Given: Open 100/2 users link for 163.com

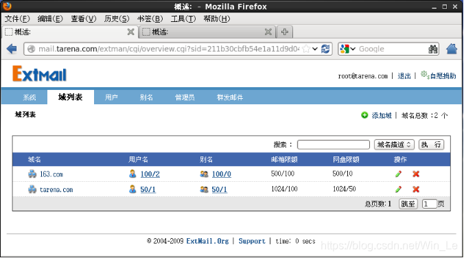Looking at the screenshot, I should pos(150,174).
